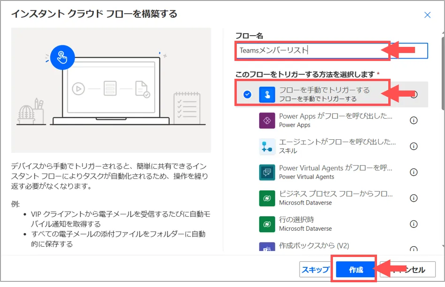Click the 作成 button

coord(355,270)
